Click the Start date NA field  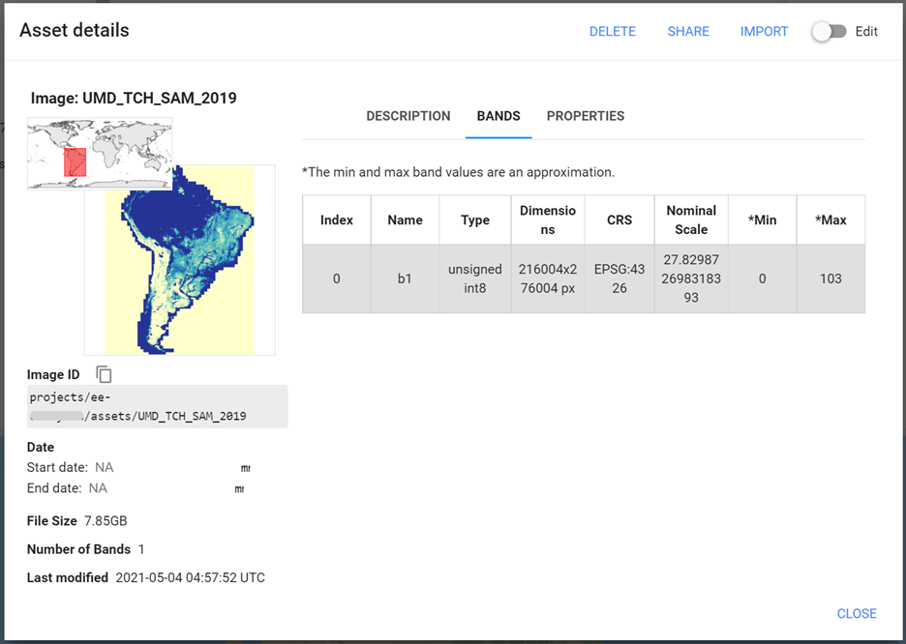coord(105,467)
